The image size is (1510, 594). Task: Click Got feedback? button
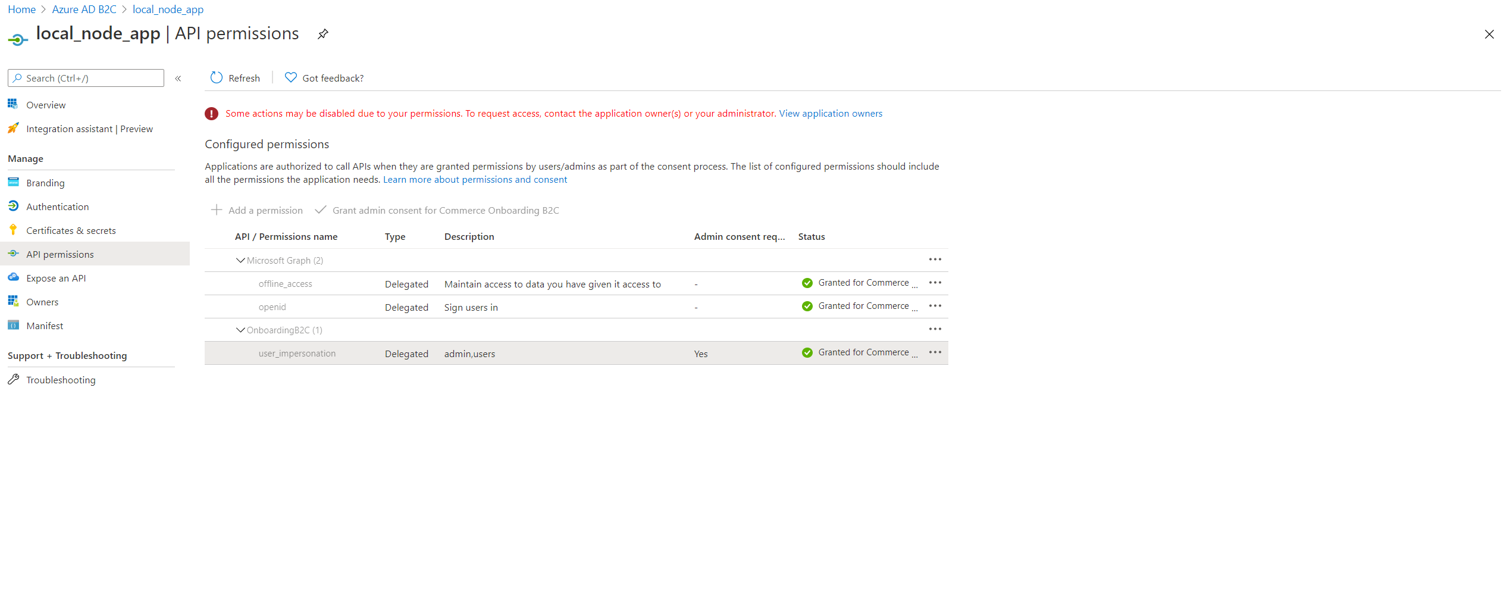(x=324, y=78)
